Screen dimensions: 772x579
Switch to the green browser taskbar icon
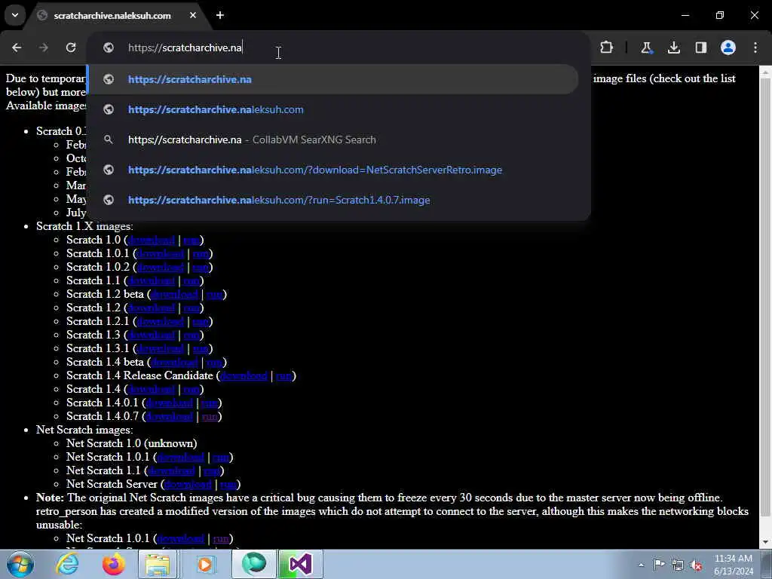(254, 564)
